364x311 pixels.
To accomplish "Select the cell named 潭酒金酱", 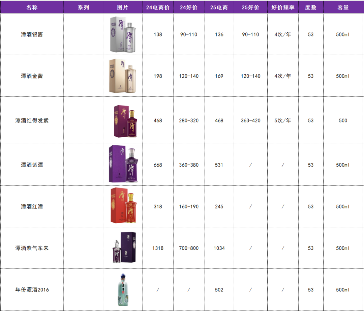I will [32, 76].
